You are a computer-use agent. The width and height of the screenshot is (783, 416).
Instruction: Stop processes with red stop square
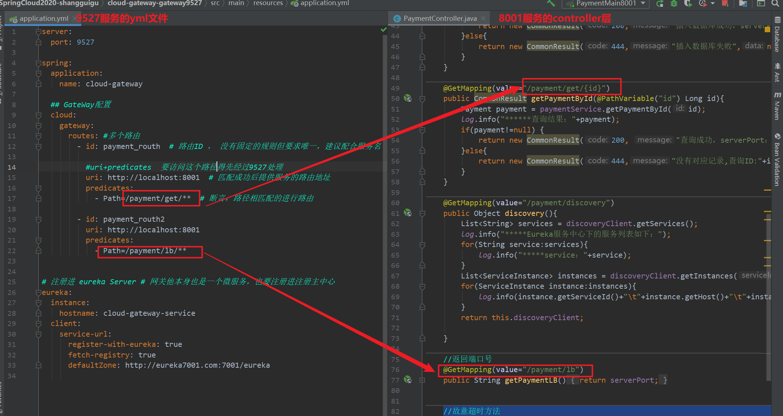[725, 4]
